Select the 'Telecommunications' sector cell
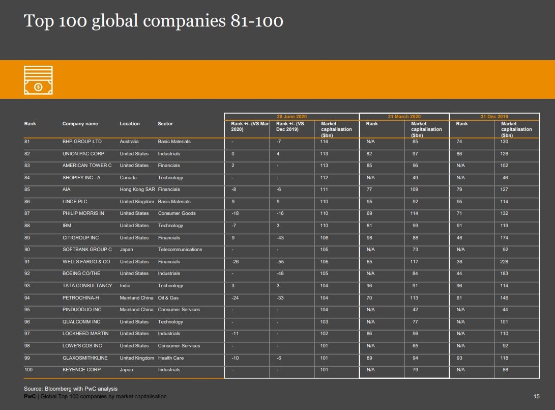This screenshot has height=410, width=555. (x=180, y=250)
